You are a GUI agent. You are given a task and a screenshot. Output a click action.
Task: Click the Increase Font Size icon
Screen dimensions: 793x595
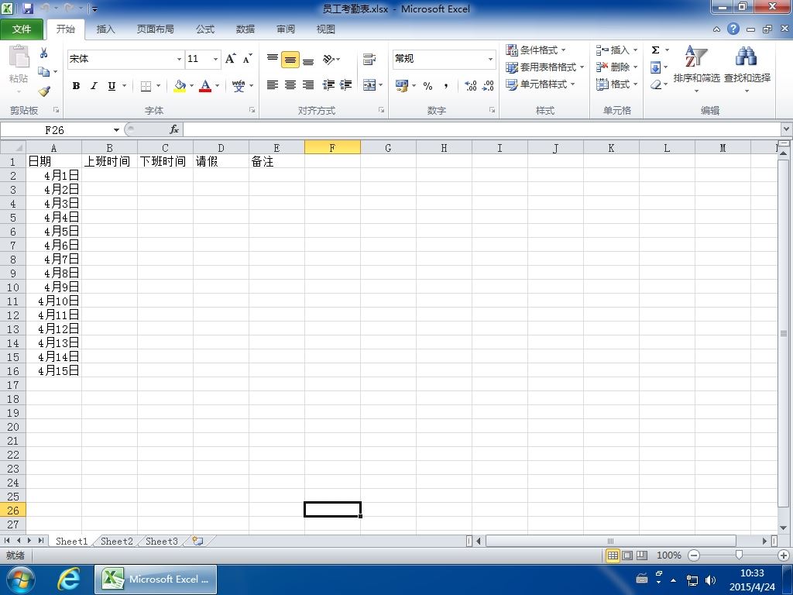[230, 59]
